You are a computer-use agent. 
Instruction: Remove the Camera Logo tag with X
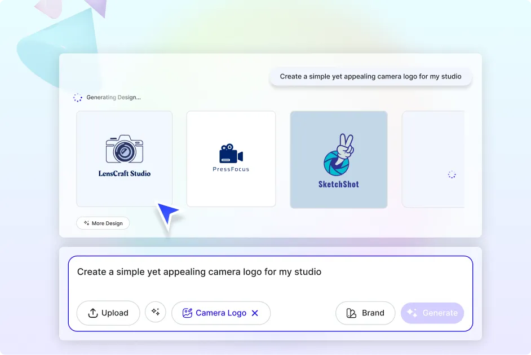tap(255, 313)
